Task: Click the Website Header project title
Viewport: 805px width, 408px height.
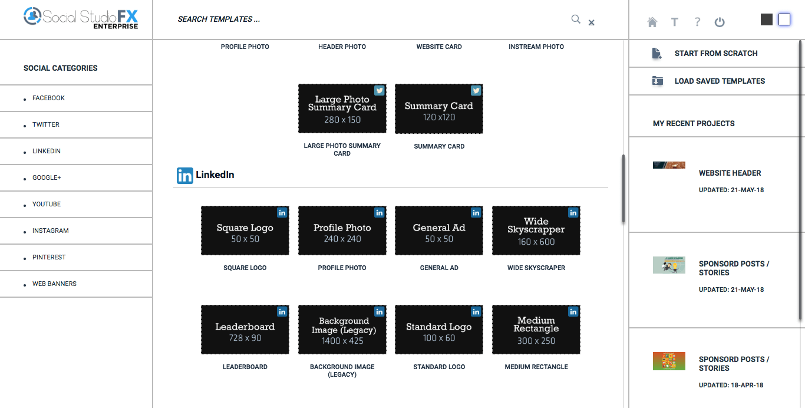Action: [x=730, y=173]
